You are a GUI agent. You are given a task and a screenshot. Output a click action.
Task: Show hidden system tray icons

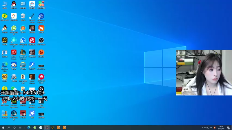pos(202,128)
